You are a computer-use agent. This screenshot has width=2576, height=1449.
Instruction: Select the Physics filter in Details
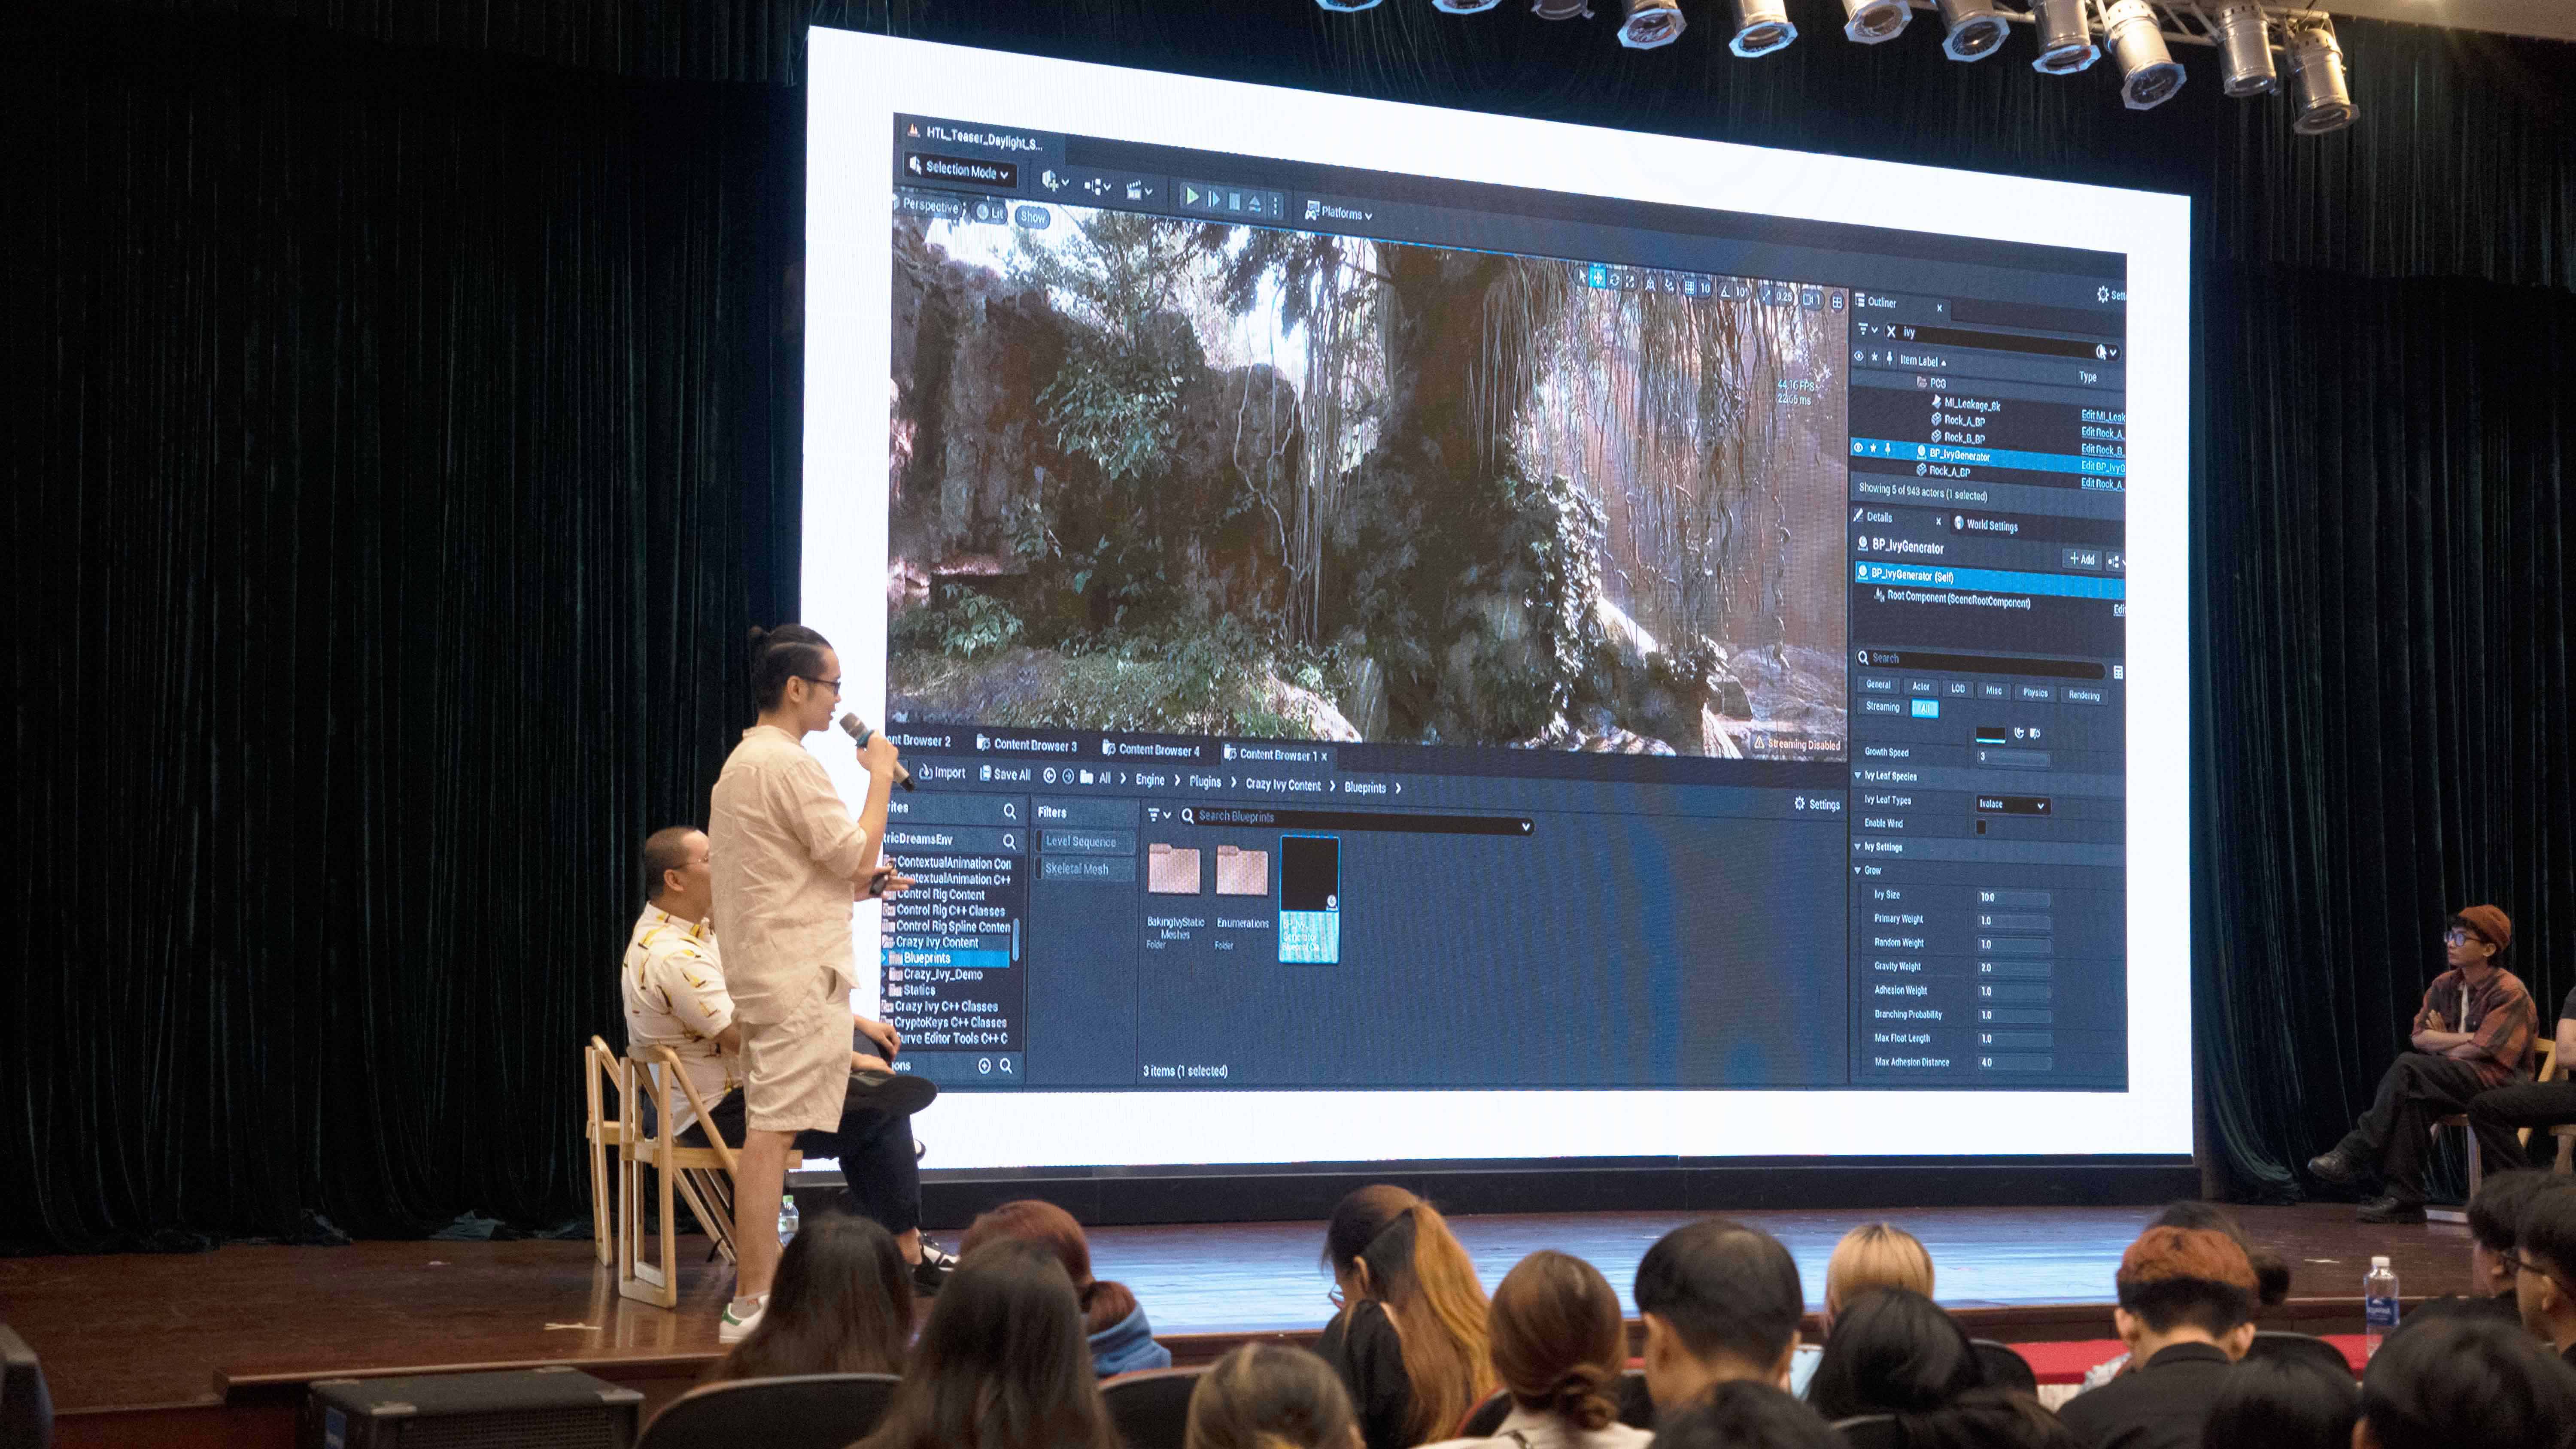[2034, 692]
